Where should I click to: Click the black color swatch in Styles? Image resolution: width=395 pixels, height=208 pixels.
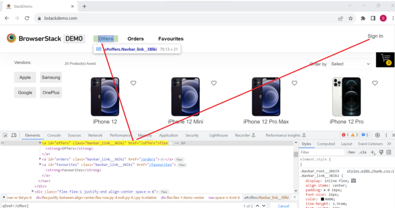(322, 199)
